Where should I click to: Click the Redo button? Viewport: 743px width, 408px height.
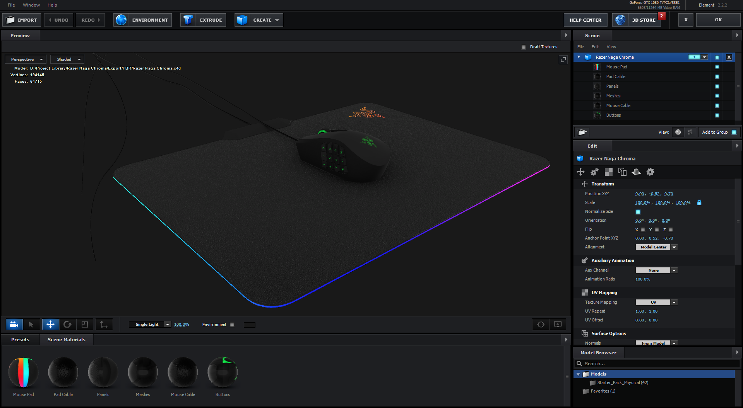(90, 20)
